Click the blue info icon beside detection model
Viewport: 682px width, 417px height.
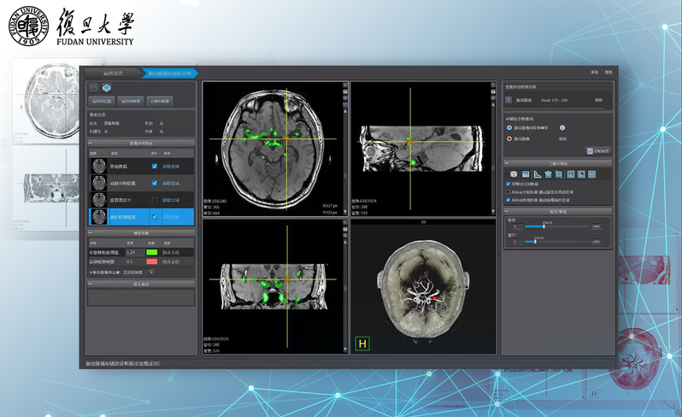561,127
